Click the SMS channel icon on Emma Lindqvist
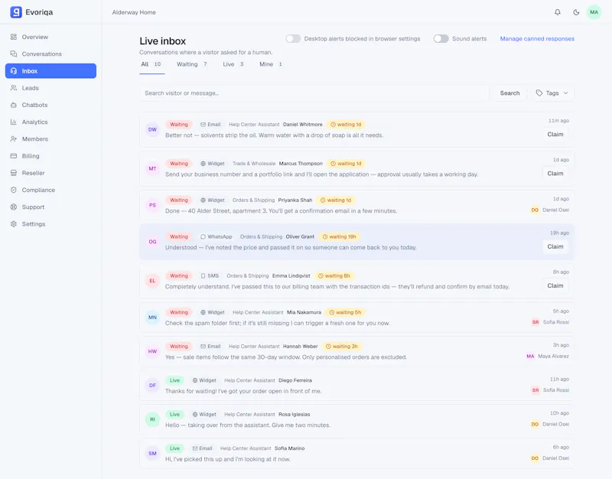This screenshot has width=612, height=479. pyautogui.click(x=203, y=276)
